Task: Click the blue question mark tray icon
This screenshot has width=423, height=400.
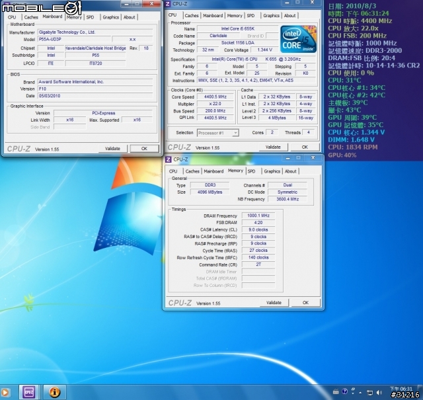Action: click(x=344, y=391)
